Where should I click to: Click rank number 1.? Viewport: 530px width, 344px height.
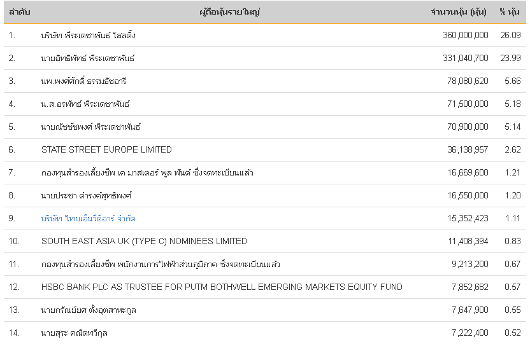12,35
